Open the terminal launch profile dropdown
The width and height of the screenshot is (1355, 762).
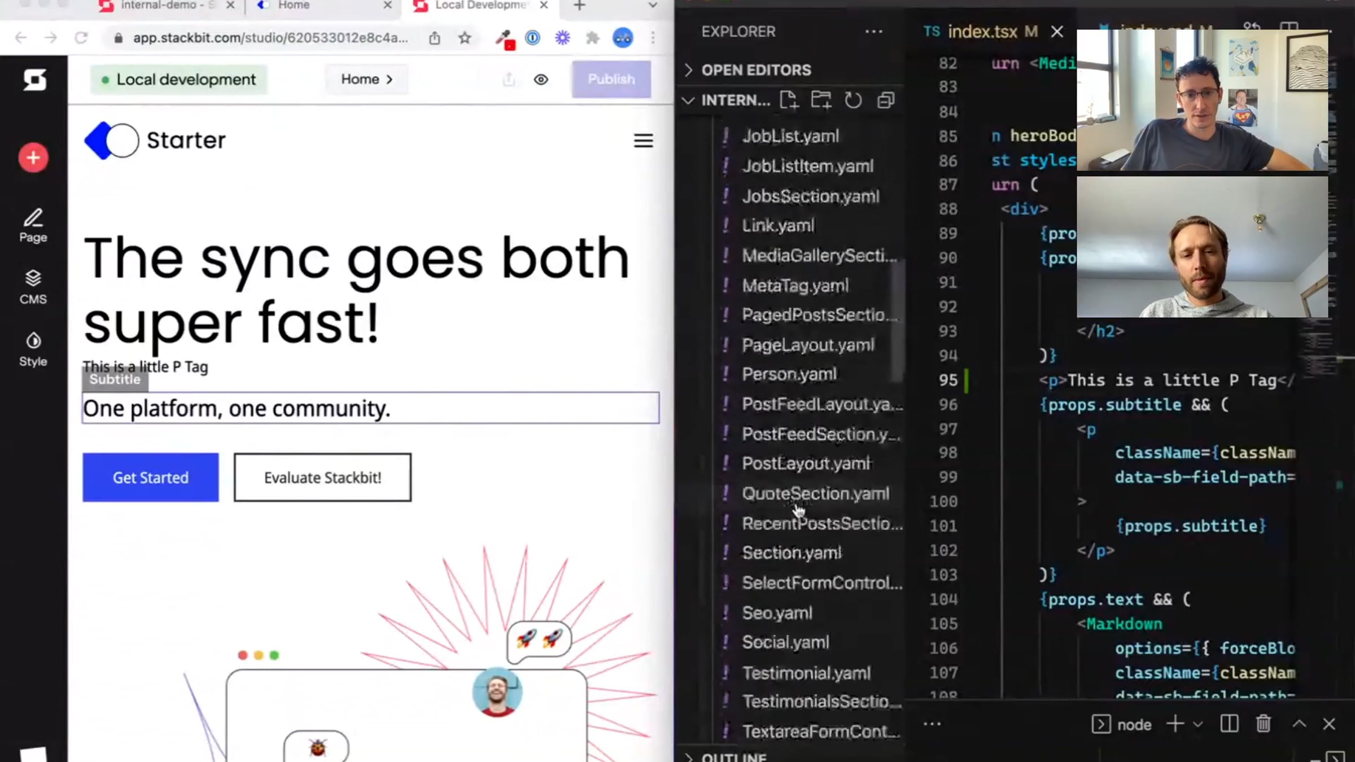click(x=1197, y=724)
